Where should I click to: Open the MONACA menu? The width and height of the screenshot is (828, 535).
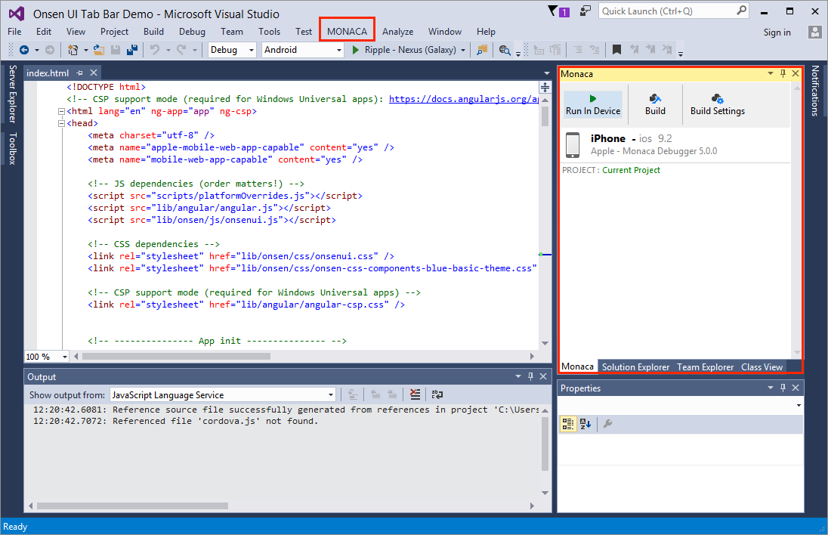[x=347, y=32]
